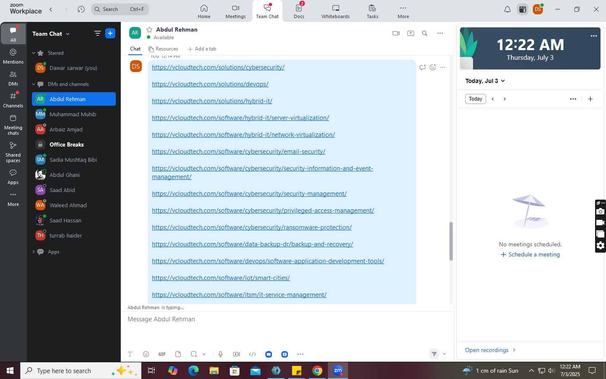Click the Search box
This screenshot has height=379, width=606.
coord(120,9)
